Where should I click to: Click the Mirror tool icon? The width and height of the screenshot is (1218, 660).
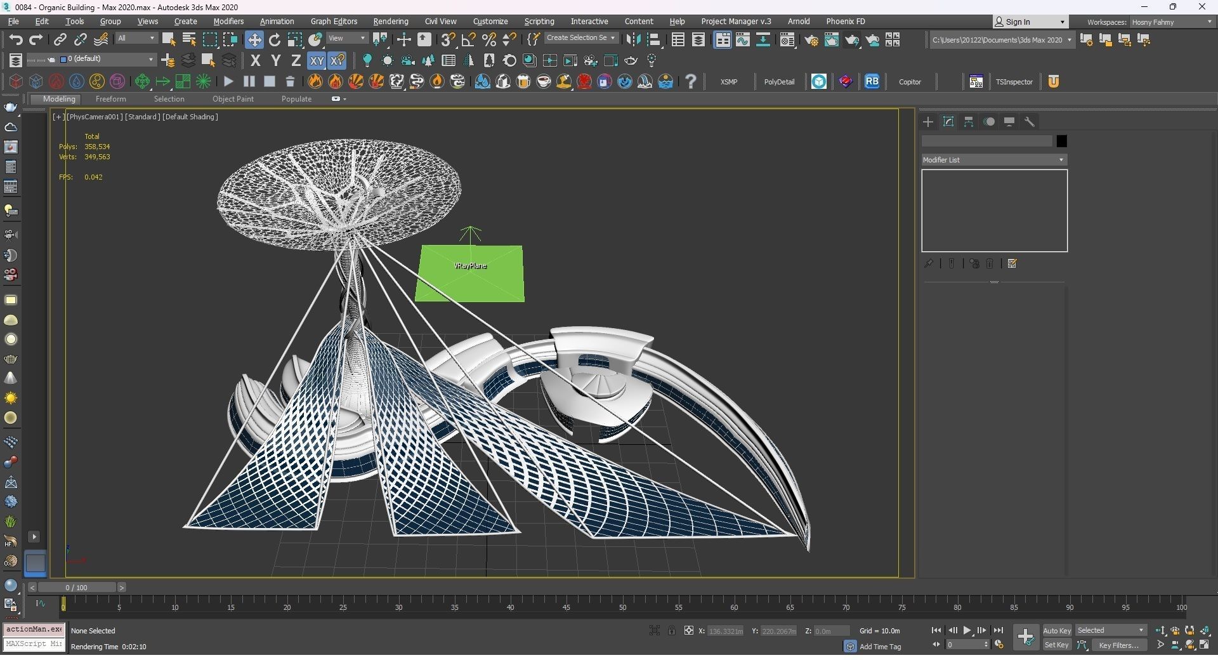[632, 40]
